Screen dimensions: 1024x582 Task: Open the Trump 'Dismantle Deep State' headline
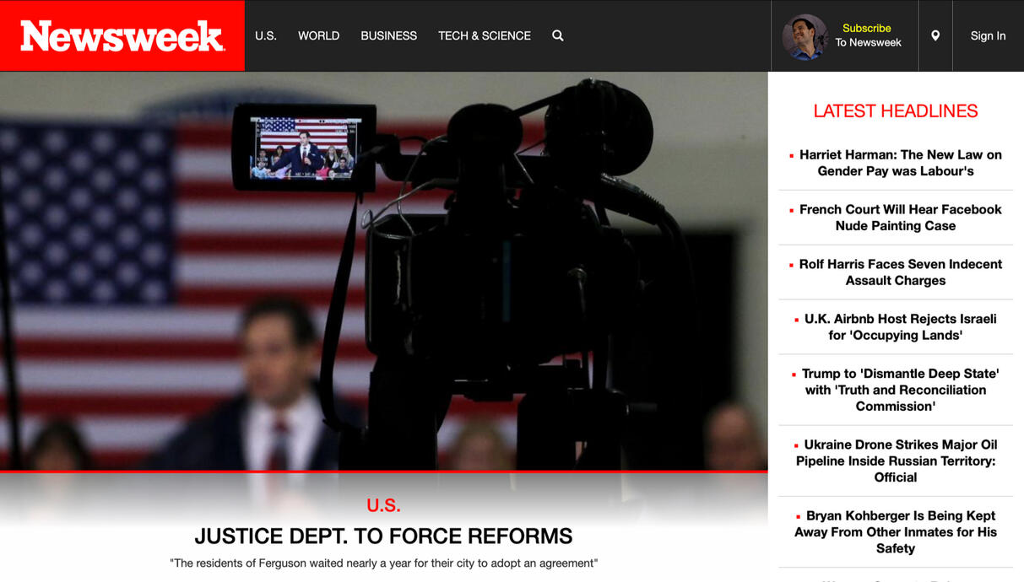click(x=897, y=390)
